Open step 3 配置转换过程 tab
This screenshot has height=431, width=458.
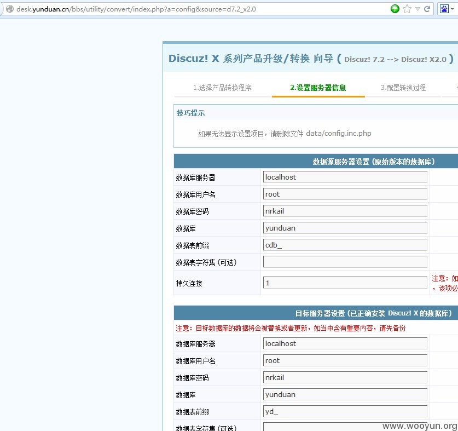(x=403, y=88)
